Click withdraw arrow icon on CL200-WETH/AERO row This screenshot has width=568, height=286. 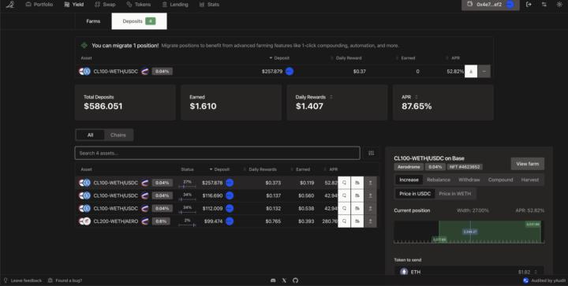tap(370, 221)
